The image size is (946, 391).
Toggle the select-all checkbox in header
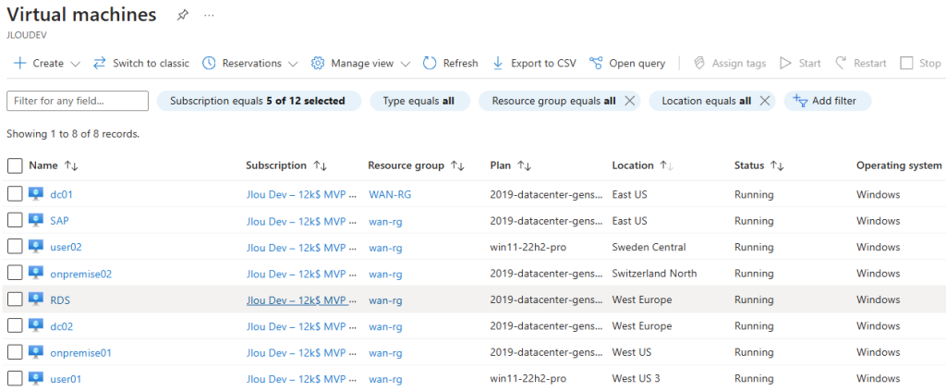[15, 166]
